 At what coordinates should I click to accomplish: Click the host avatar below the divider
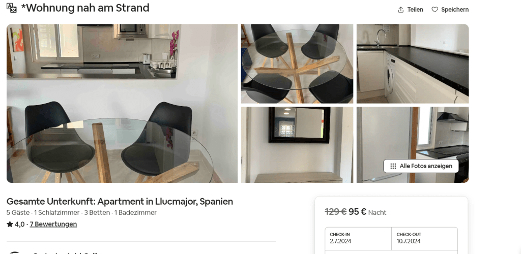(x=15, y=252)
